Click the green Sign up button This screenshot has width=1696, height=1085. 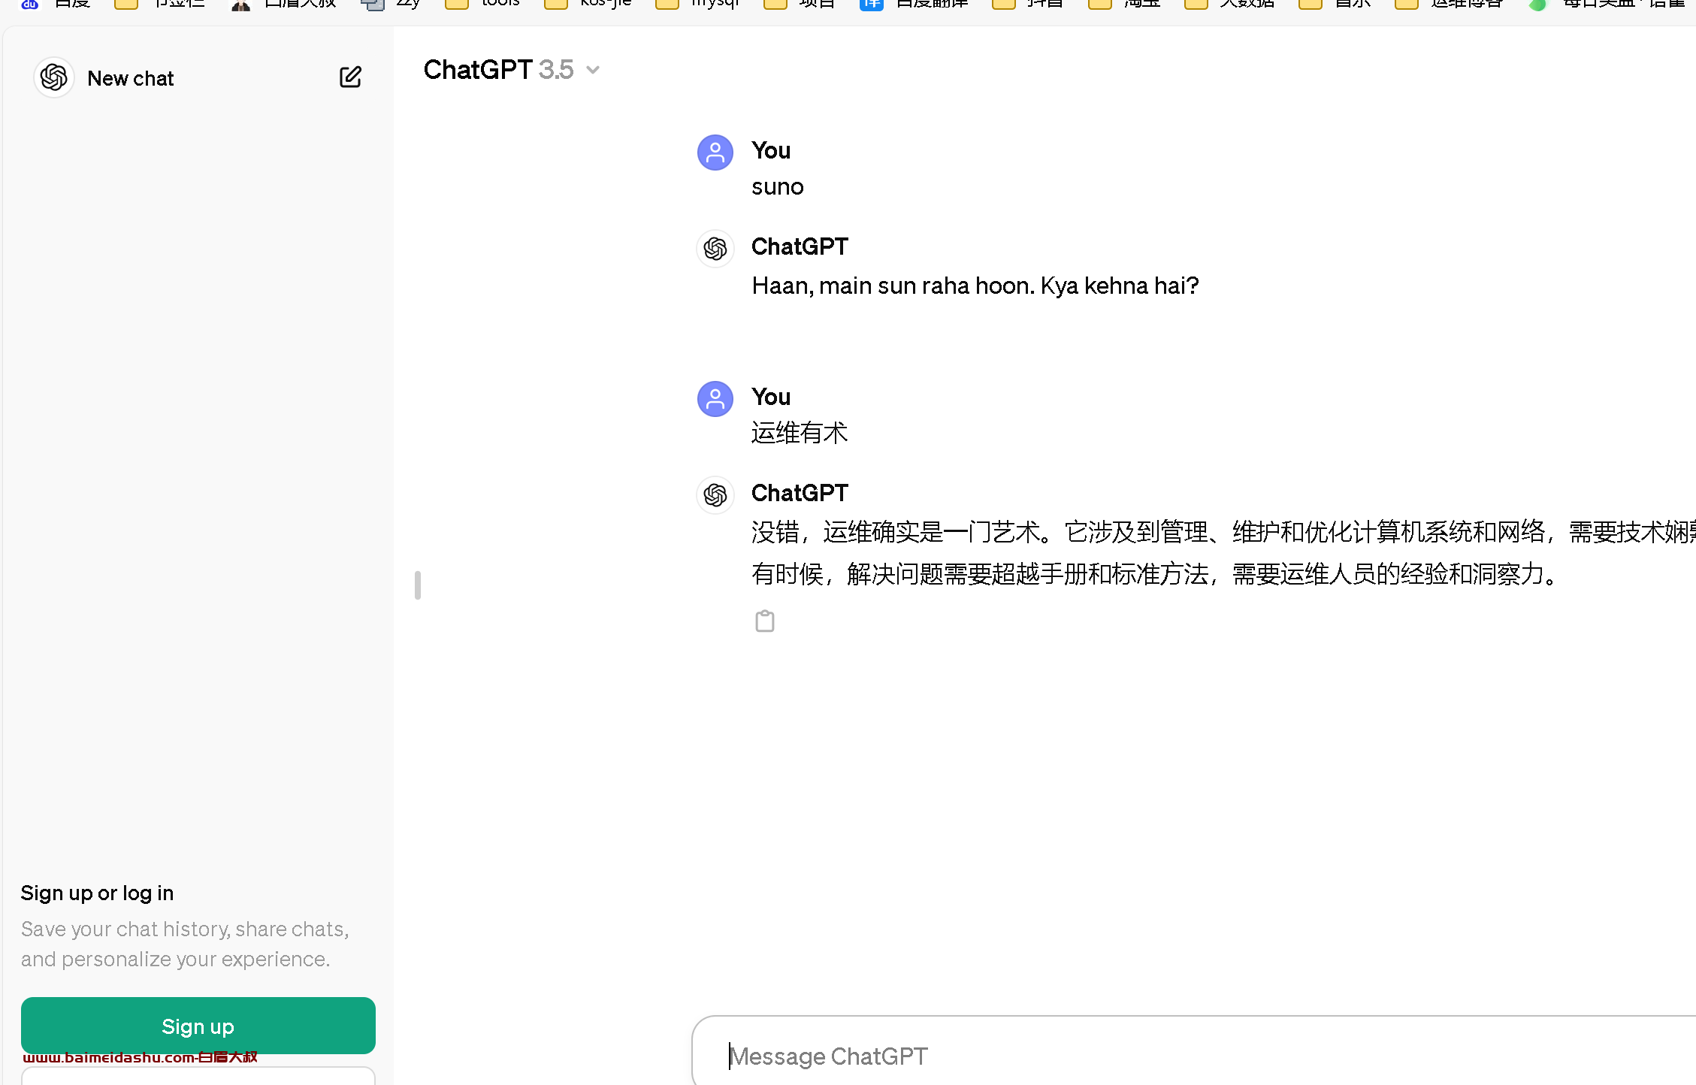click(198, 1026)
